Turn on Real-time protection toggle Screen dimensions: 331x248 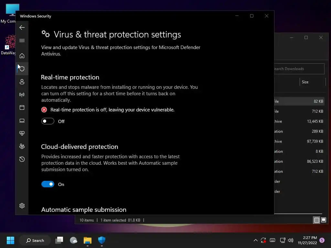coord(48,121)
